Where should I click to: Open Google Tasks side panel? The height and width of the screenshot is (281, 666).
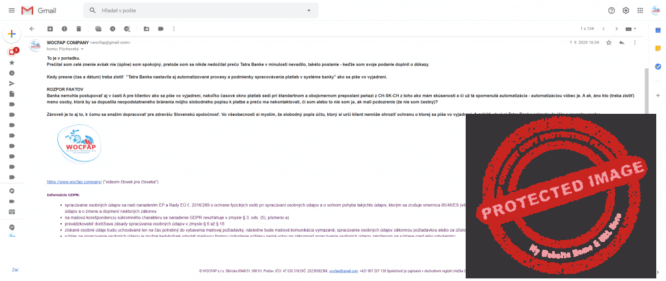[x=658, y=66]
